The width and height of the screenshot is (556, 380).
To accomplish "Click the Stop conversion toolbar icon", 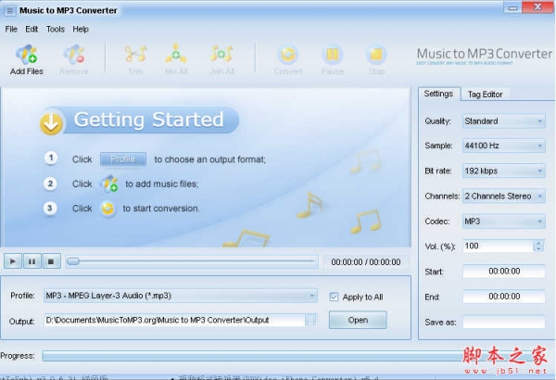I will pyautogui.click(x=375, y=55).
